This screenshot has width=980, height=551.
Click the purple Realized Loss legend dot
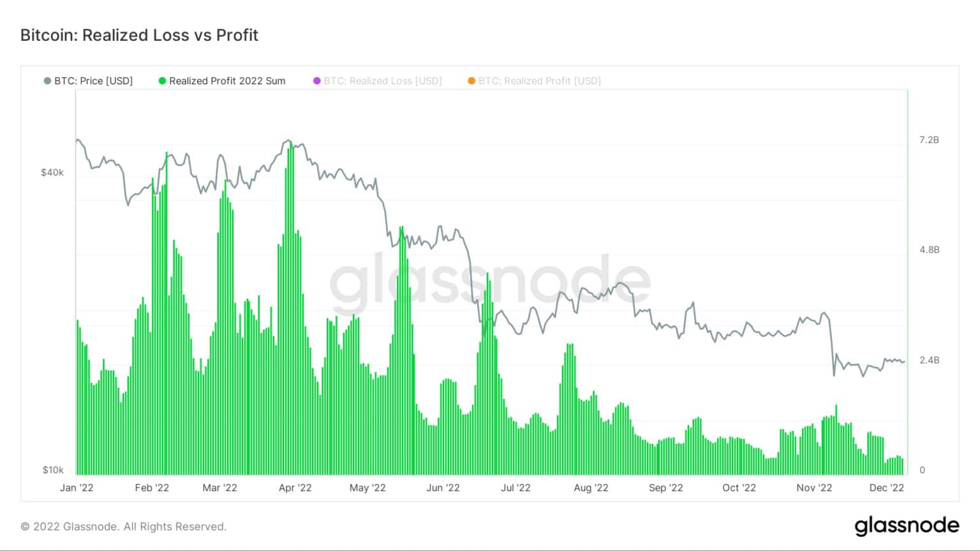317,81
